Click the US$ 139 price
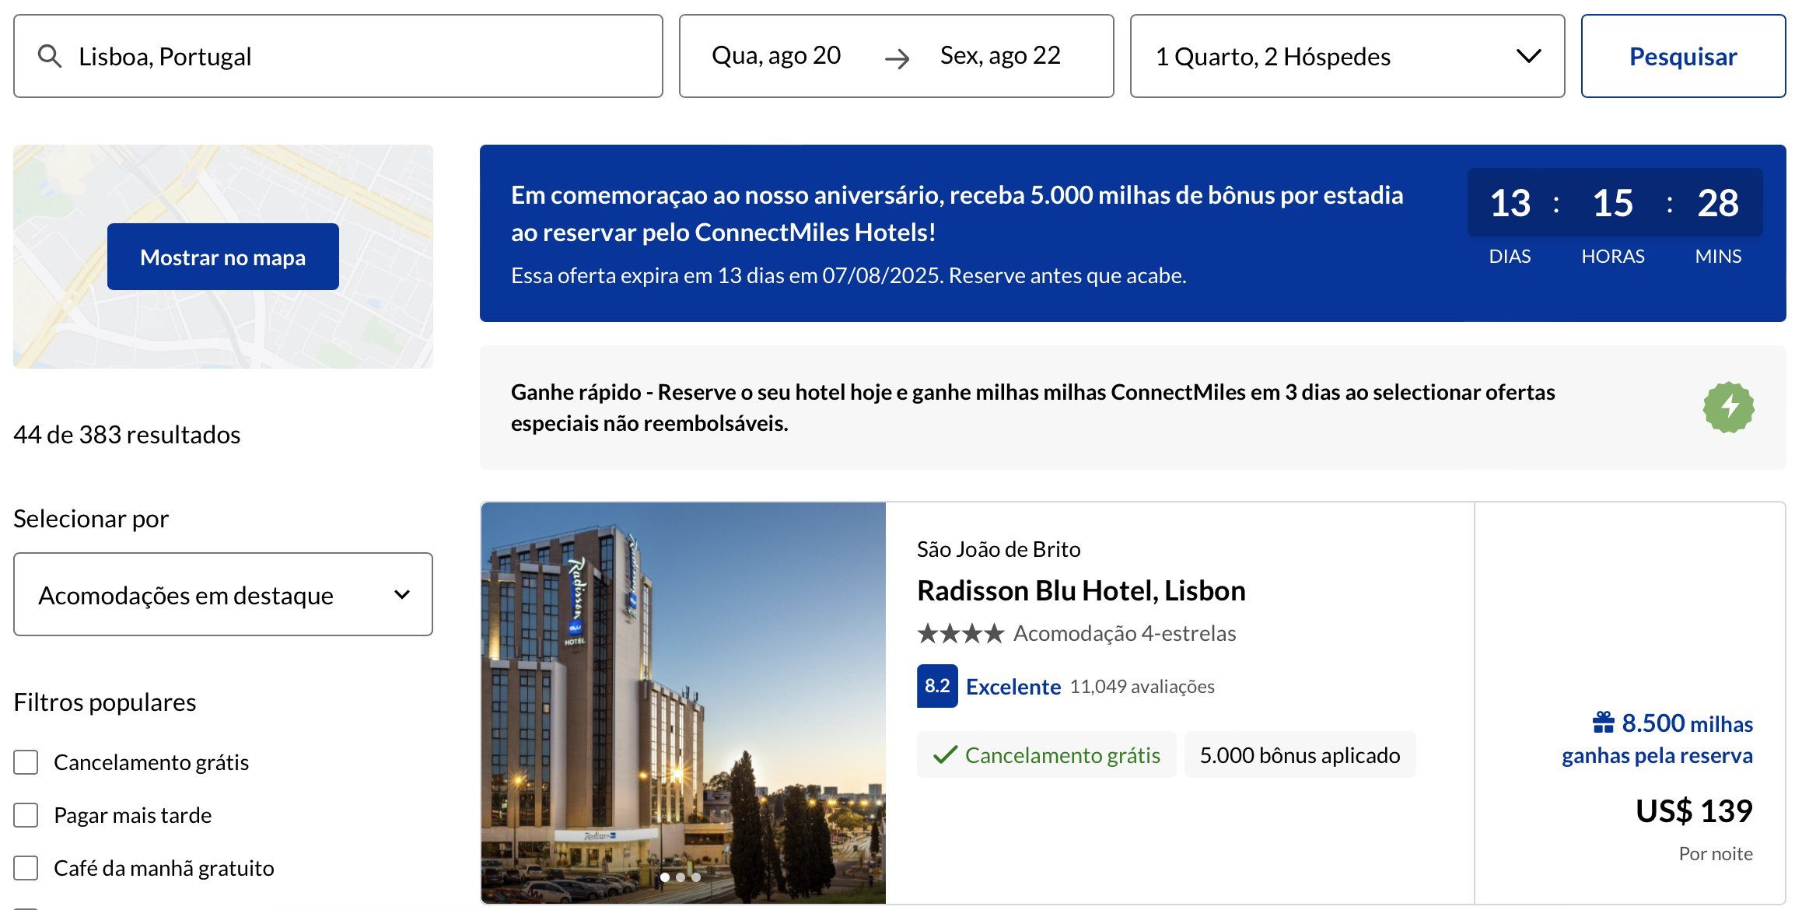 point(1694,811)
